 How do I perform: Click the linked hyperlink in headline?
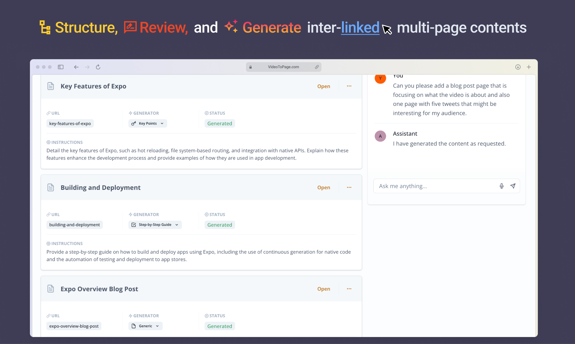(360, 27)
